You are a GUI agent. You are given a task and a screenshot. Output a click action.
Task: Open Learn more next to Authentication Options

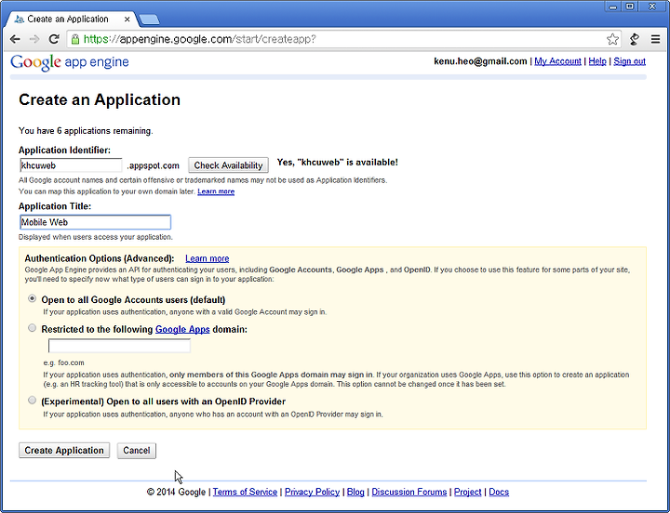tap(208, 258)
